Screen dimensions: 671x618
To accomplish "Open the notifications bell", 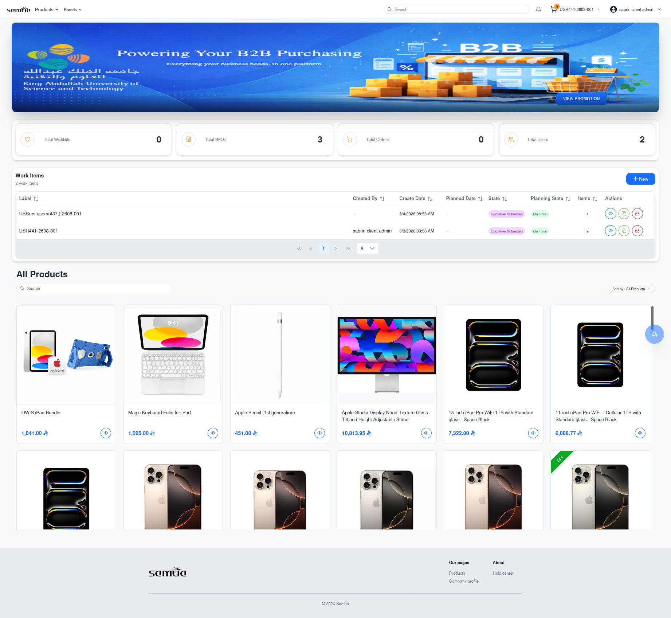I will point(538,9).
